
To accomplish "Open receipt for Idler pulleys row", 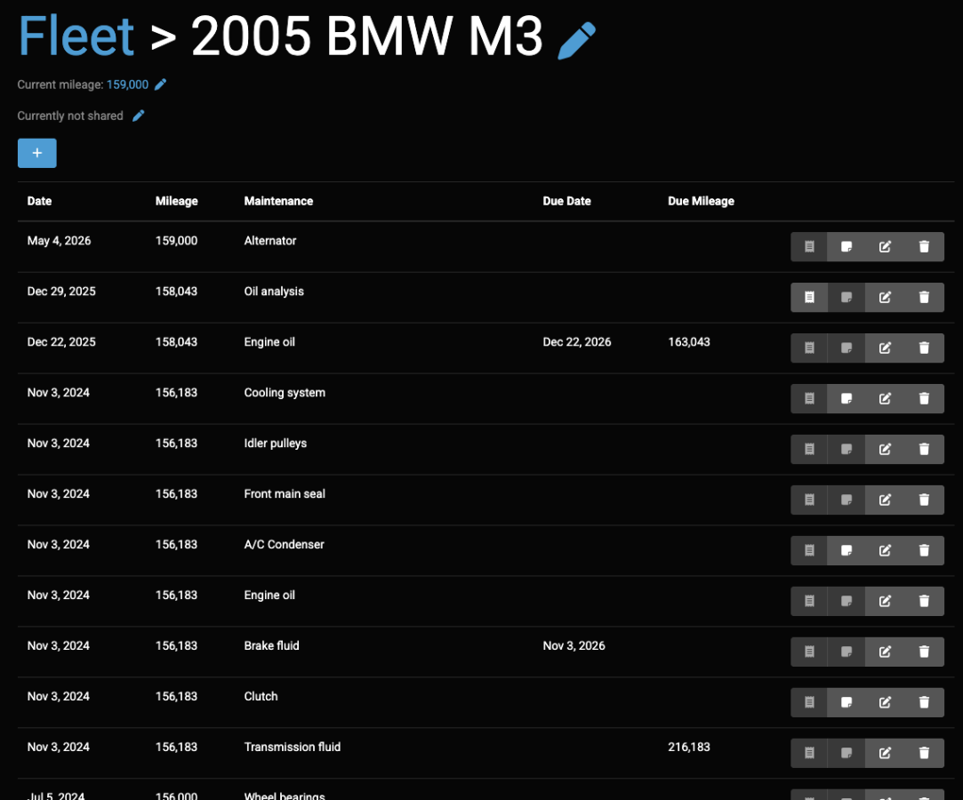I will (x=809, y=450).
